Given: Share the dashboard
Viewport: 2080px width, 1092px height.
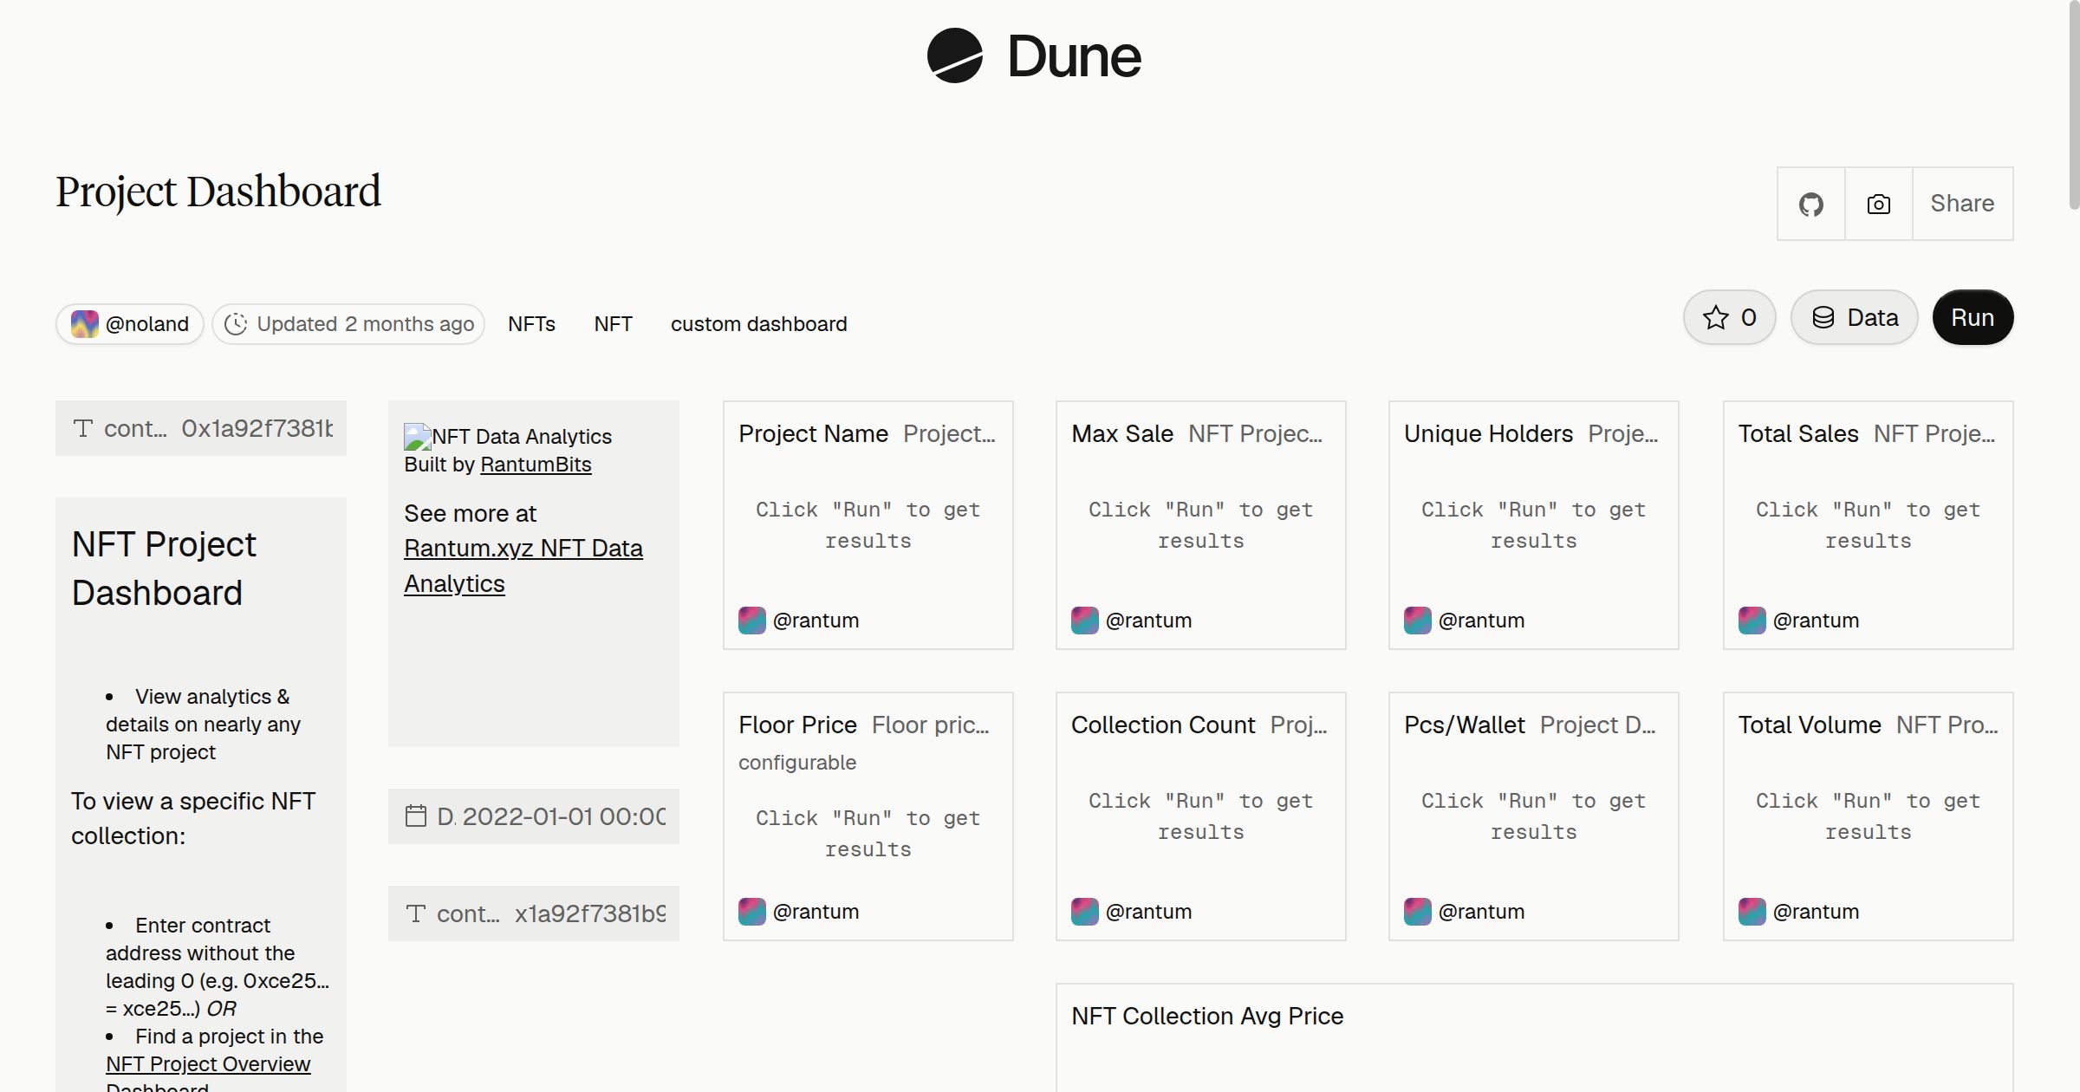Looking at the screenshot, I should [x=1962, y=204].
